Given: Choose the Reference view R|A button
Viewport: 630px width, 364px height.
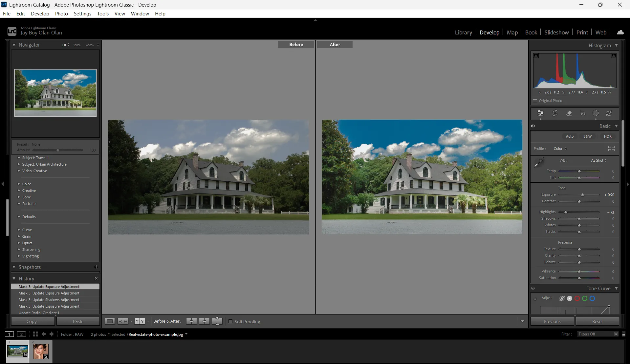Looking at the screenshot, I should [x=123, y=321].
